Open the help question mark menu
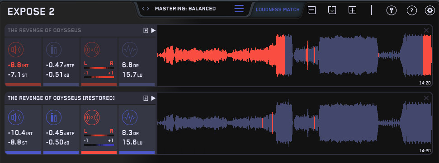 411,11
